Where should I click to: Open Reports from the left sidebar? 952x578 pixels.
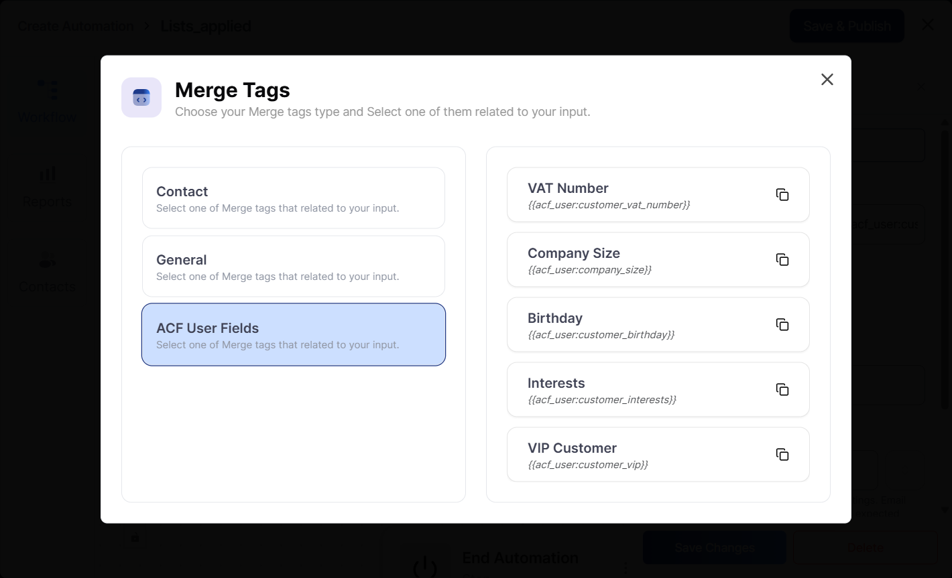coord(47,184)
